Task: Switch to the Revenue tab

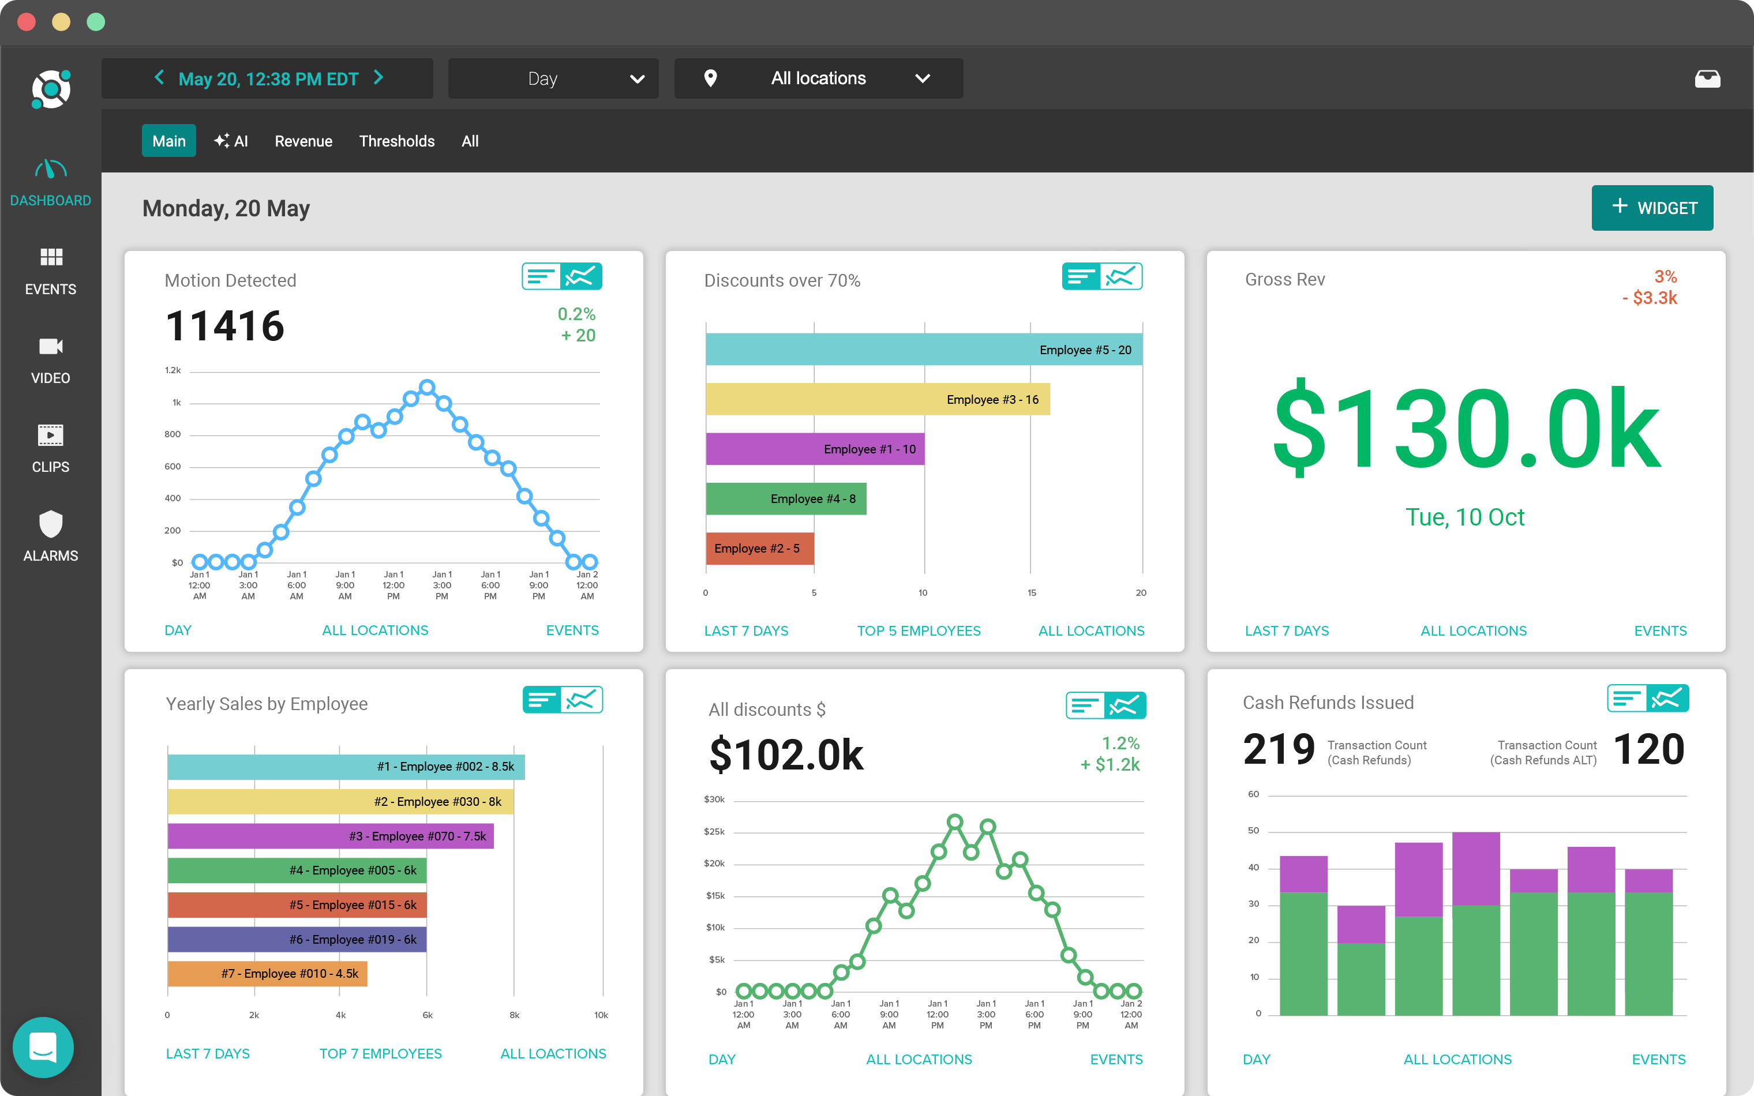Action: tap(303, 141)
